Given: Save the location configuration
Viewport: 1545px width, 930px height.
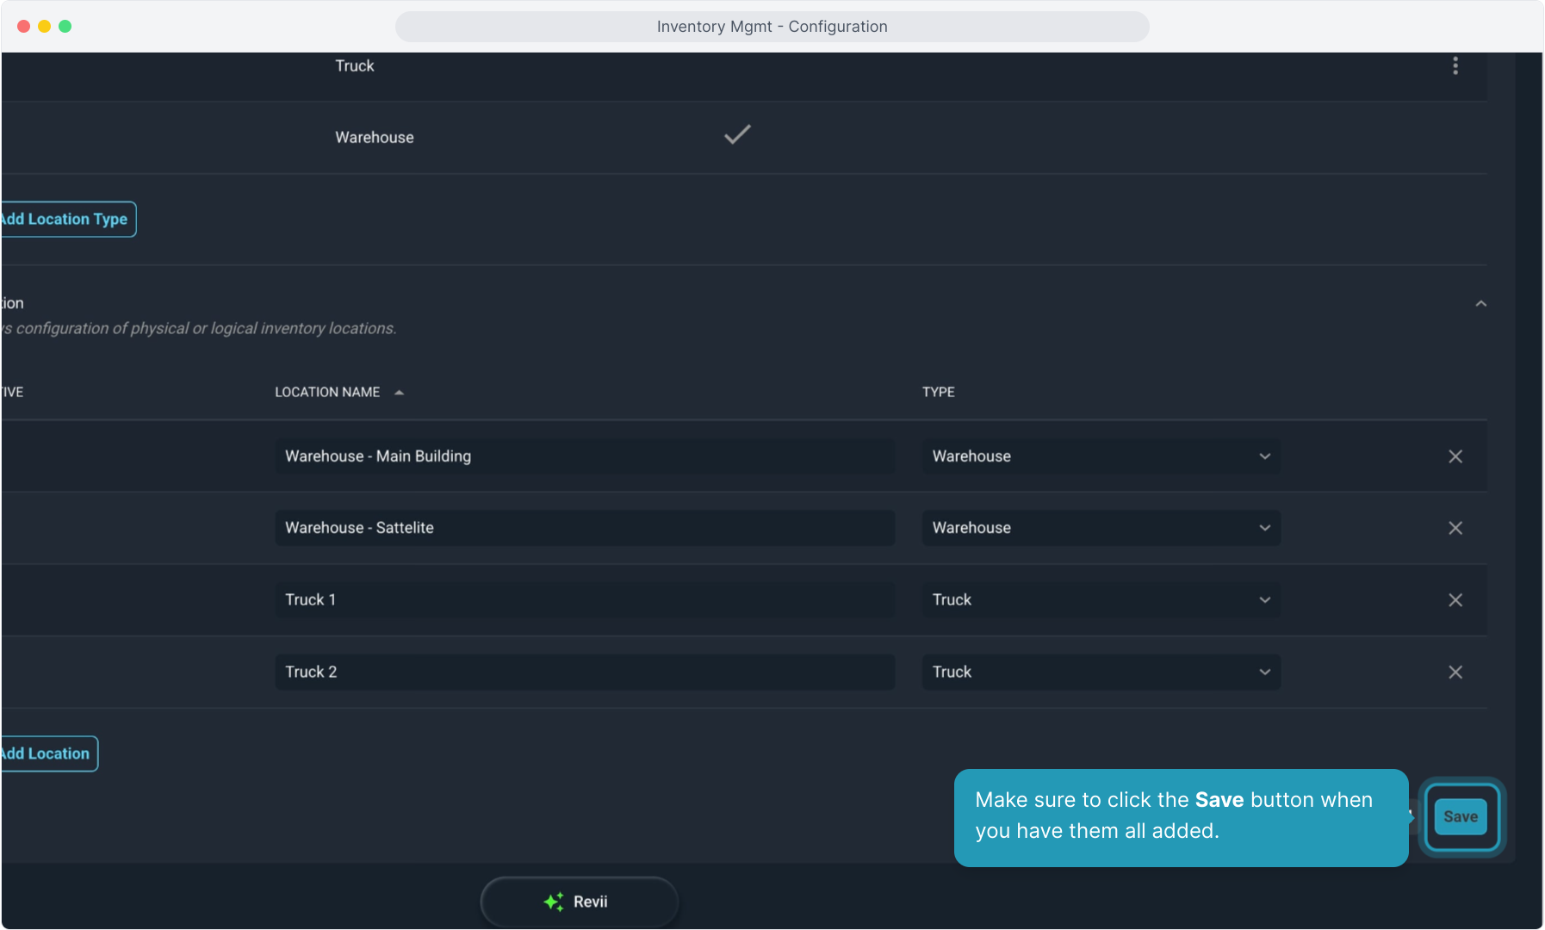Looking at the screenshot, I should coord(1460,817).
